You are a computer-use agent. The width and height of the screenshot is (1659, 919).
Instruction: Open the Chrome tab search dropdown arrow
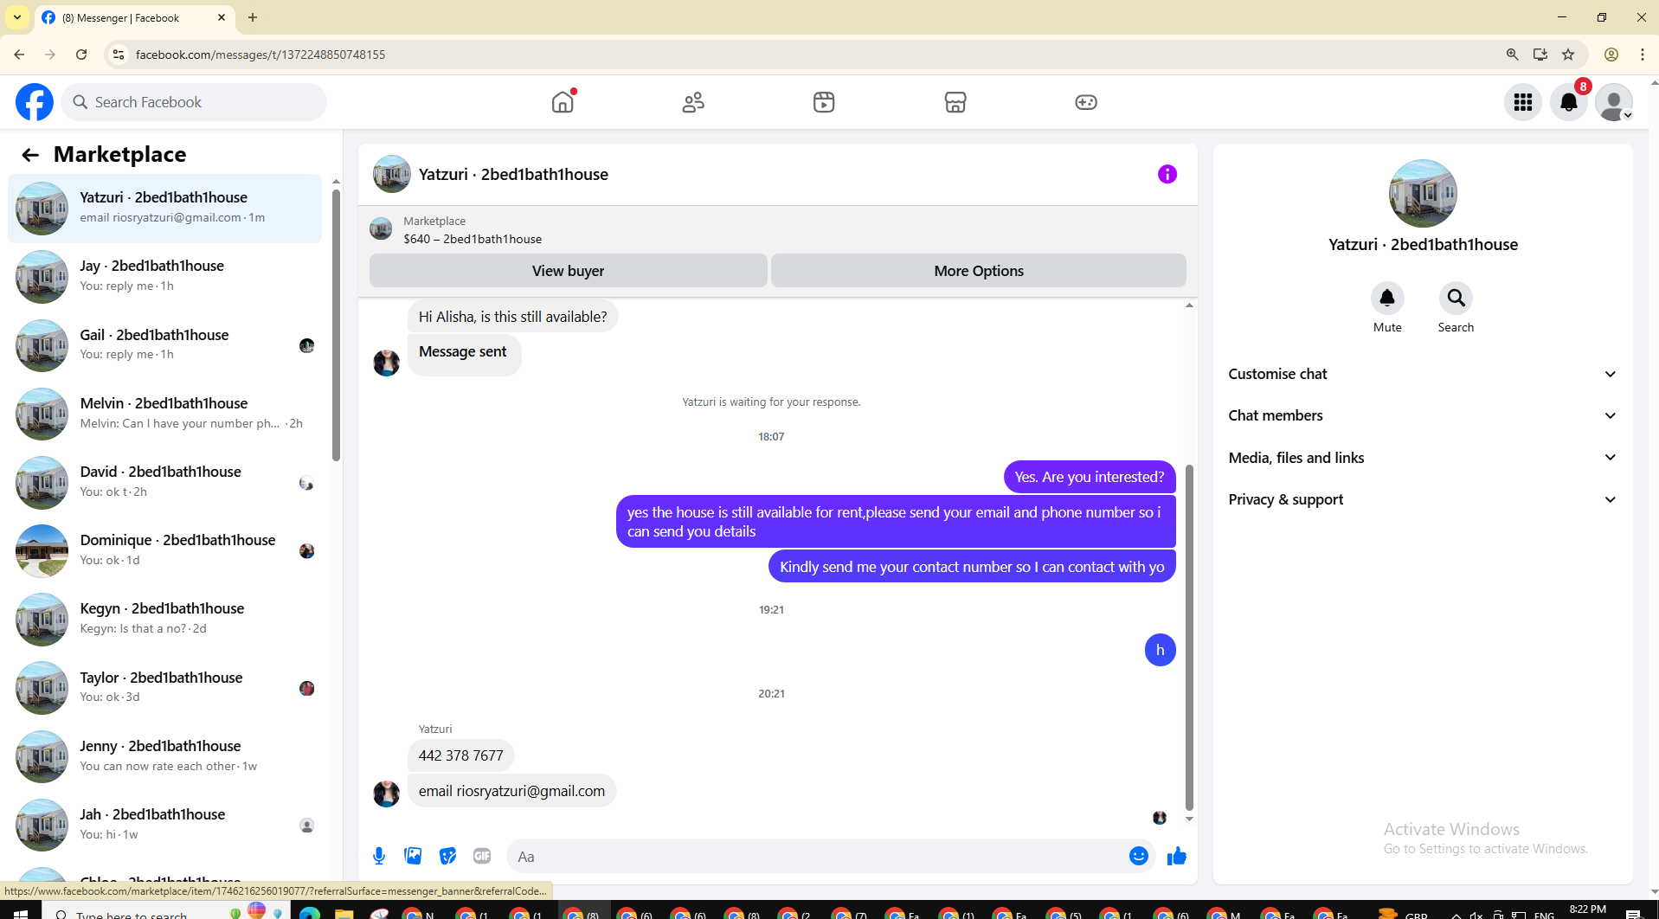(x=16, y=17)
